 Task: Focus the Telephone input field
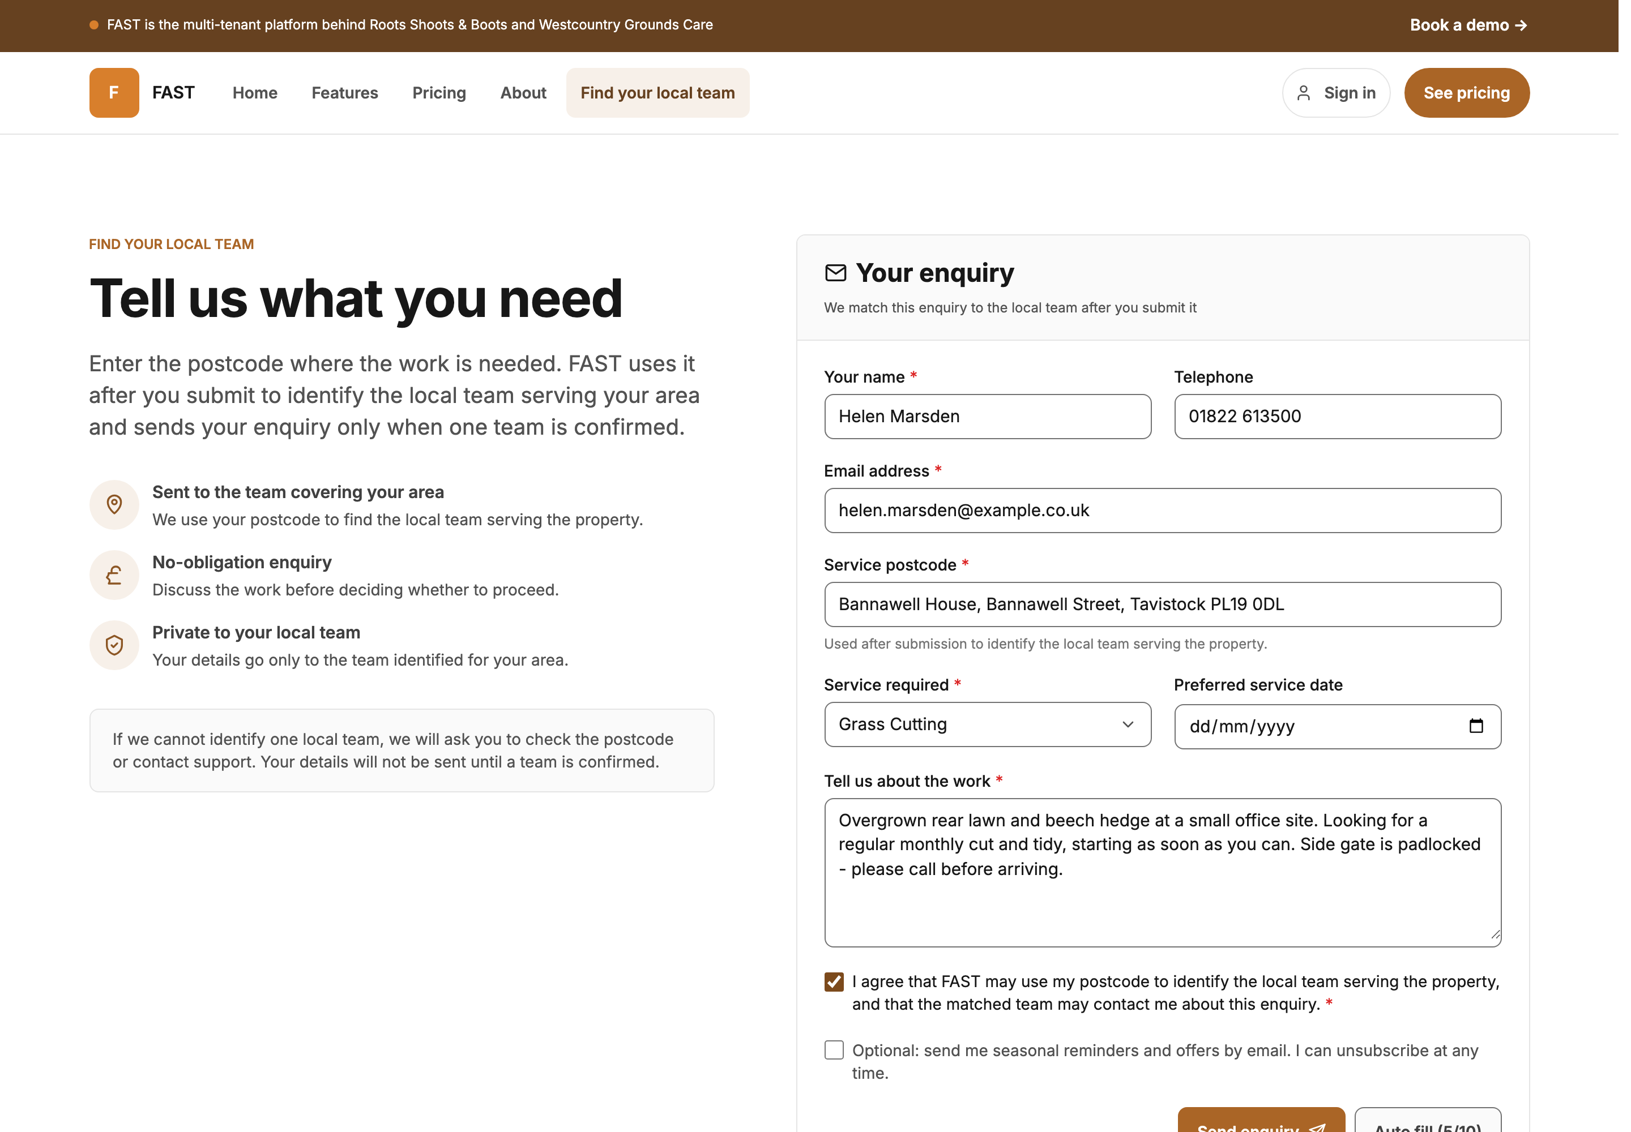(x=1337, y=417)
